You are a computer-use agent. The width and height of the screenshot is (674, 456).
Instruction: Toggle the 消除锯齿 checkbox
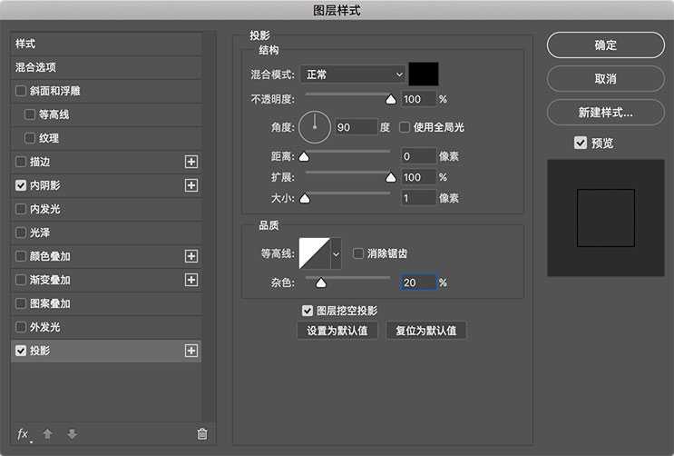358,253
